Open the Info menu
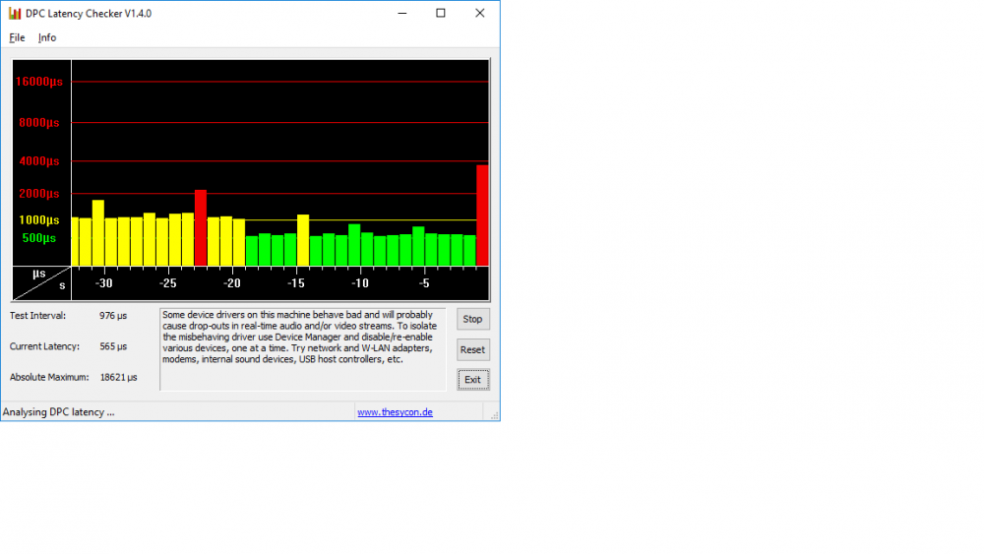The height and width of the screenshot is (554, 984). click(x=47, y=37)
